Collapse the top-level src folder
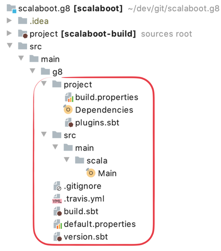 click(x=10, y=45)
